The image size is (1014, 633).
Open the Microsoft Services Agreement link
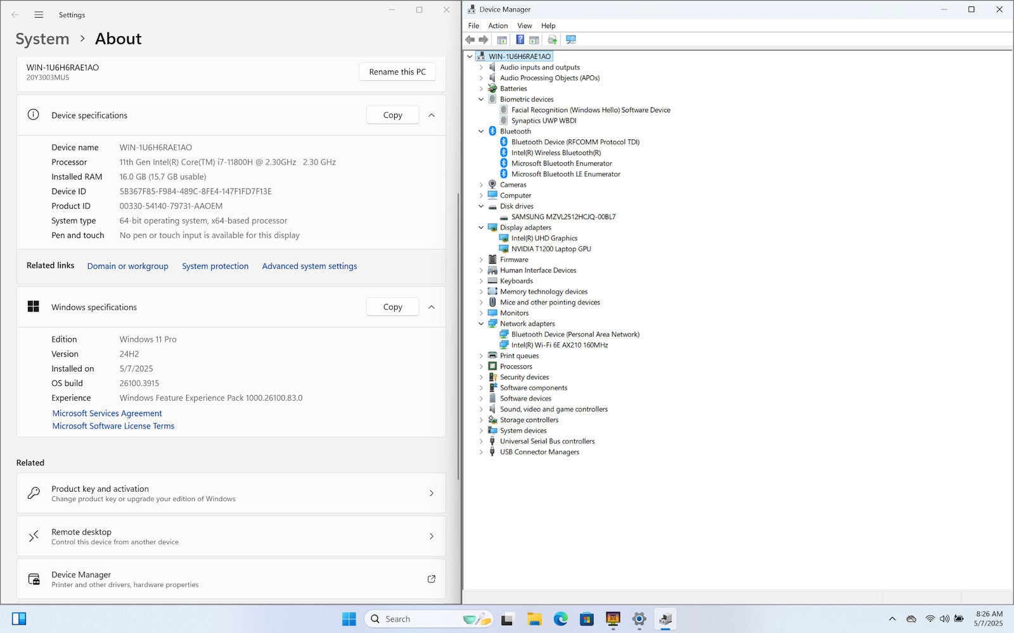(x=107, y=413)
